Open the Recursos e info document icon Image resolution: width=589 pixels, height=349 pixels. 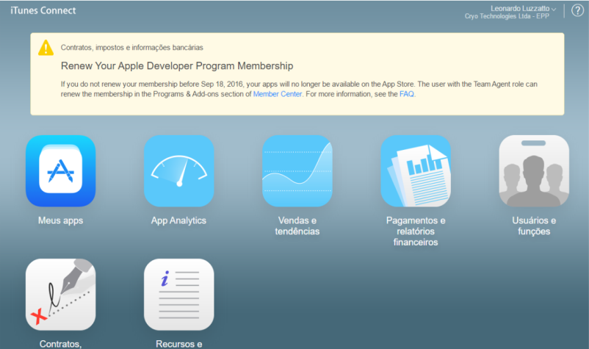178,294
